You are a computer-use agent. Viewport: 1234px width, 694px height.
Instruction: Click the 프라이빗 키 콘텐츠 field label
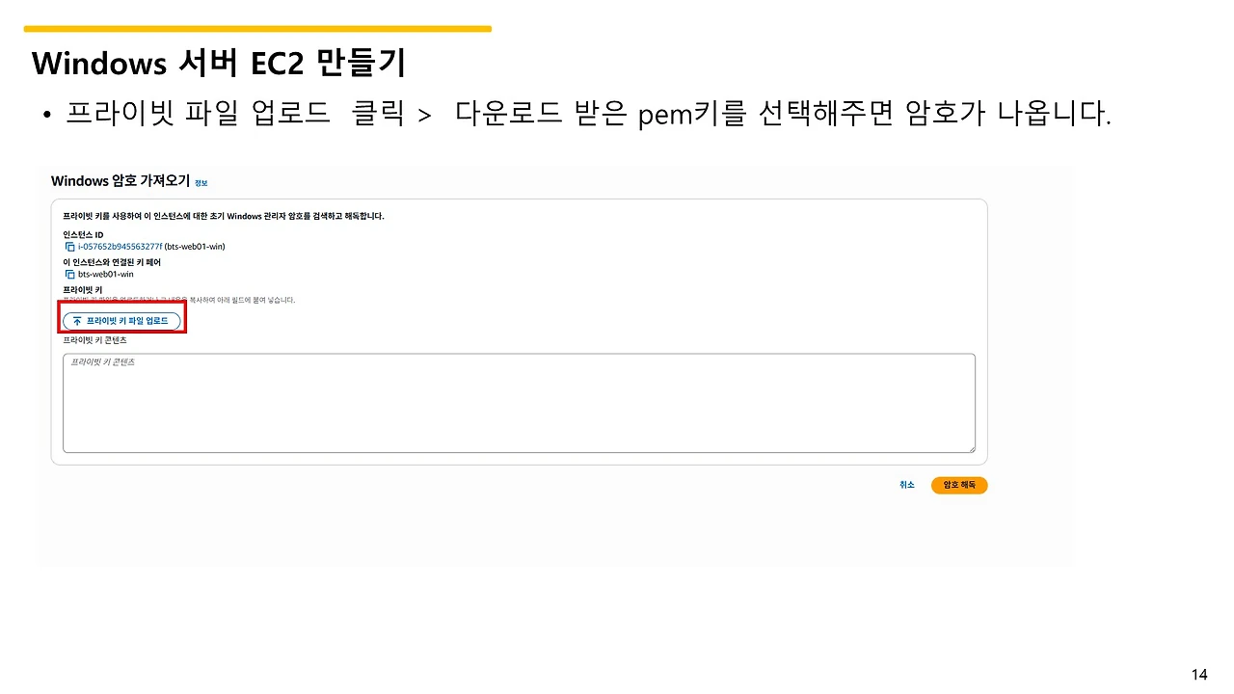pos(94,340)
